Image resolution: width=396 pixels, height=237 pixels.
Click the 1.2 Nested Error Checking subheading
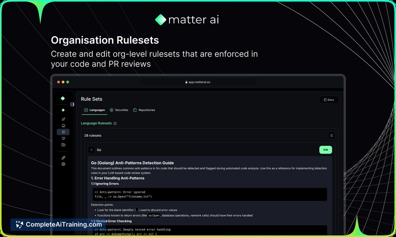111,221
